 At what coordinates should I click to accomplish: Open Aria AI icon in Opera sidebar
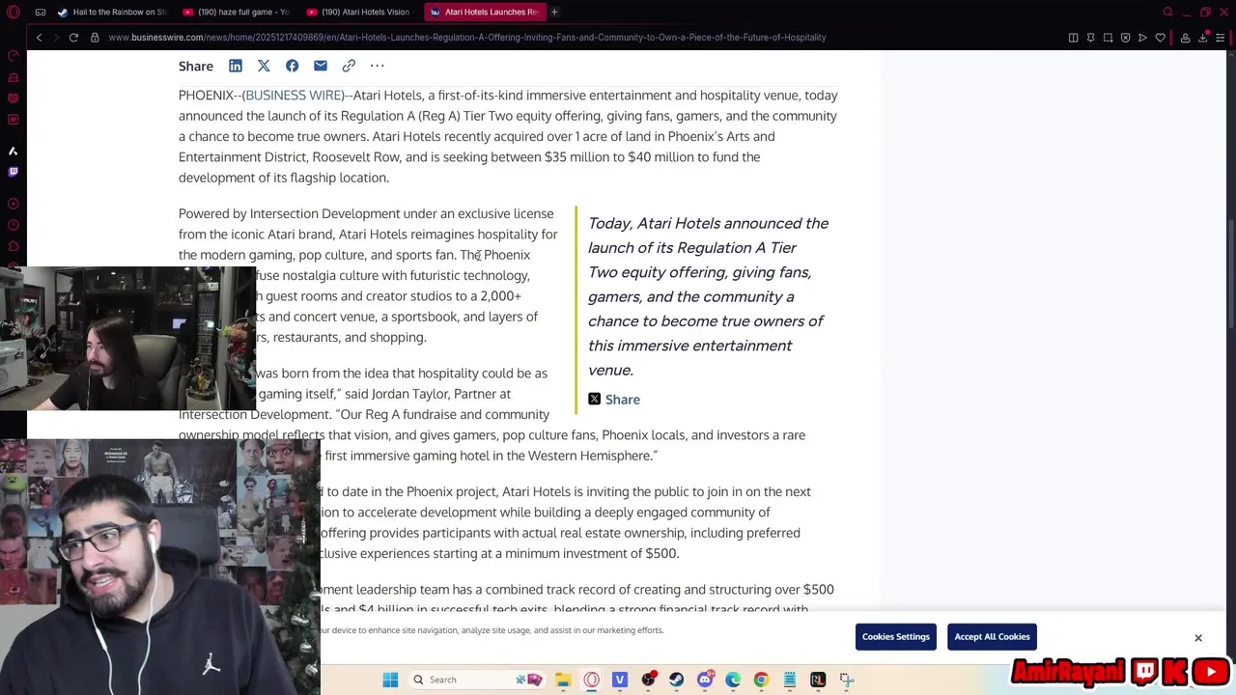pos(14,151)
